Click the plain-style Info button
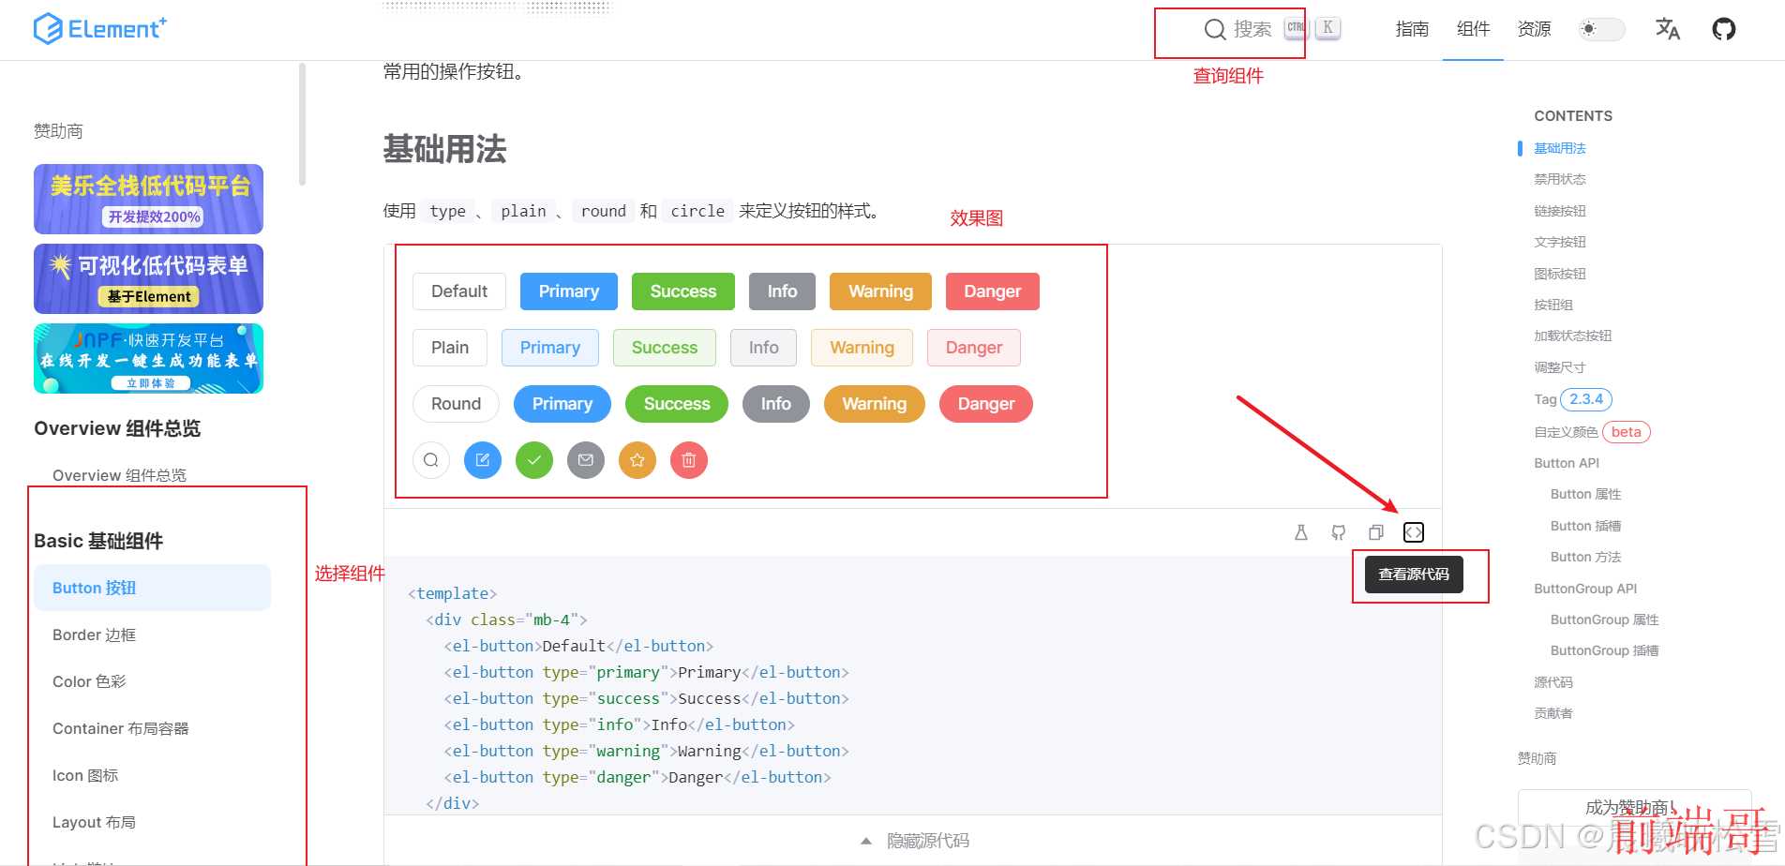The width and height of the screenshot is (1785, 866). pos(764,348)
